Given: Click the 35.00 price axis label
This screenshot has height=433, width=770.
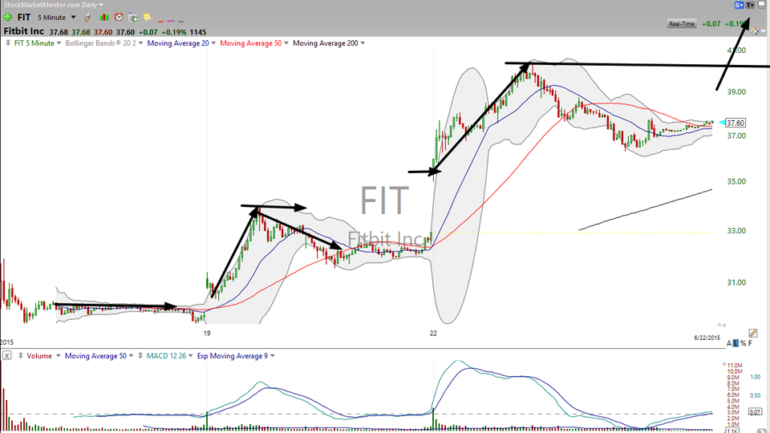Looking at the screenshot, I should tap(736, 182).
